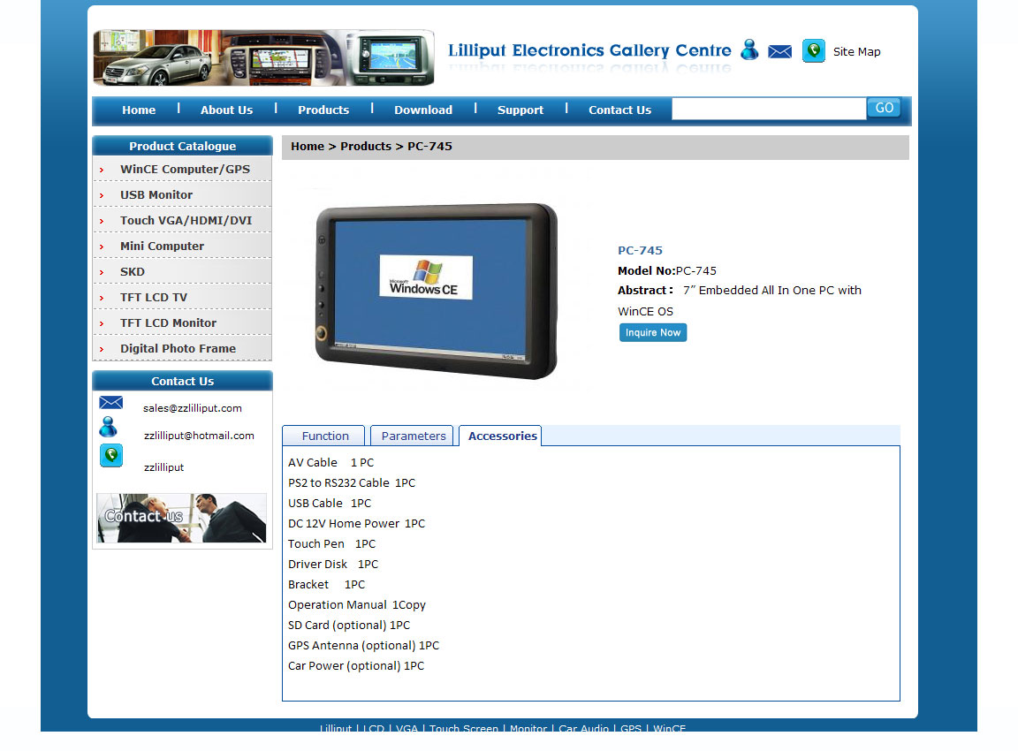Switch to the Parameters tab
1018x751 pixels.
click(414, 436)
